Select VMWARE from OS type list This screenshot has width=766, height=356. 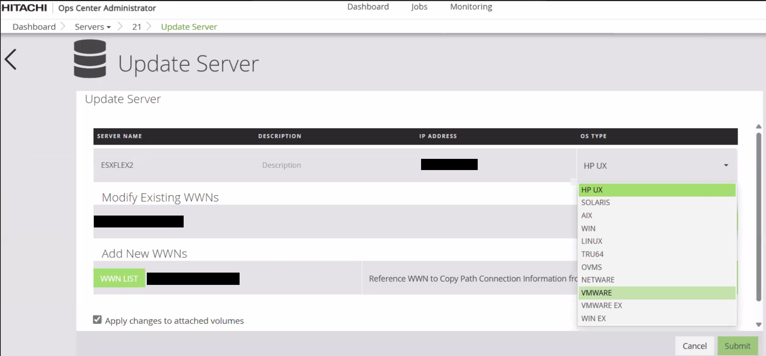click(x=596, y=293)
